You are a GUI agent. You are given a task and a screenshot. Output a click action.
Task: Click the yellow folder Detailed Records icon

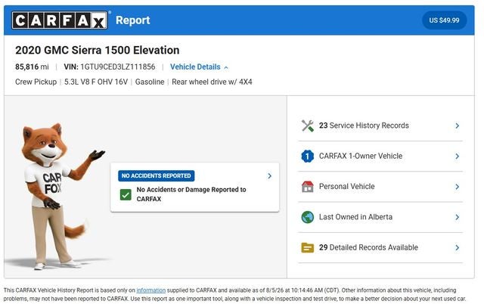click(308, 247)
